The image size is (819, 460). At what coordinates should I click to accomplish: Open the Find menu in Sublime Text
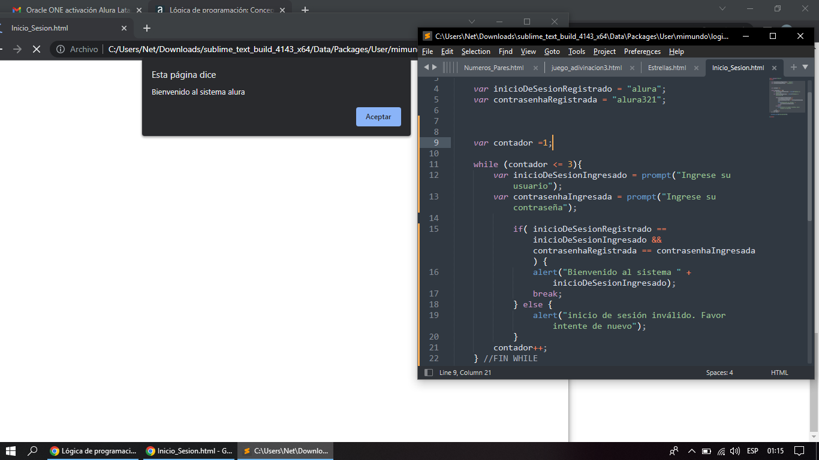tap(505, 52)
